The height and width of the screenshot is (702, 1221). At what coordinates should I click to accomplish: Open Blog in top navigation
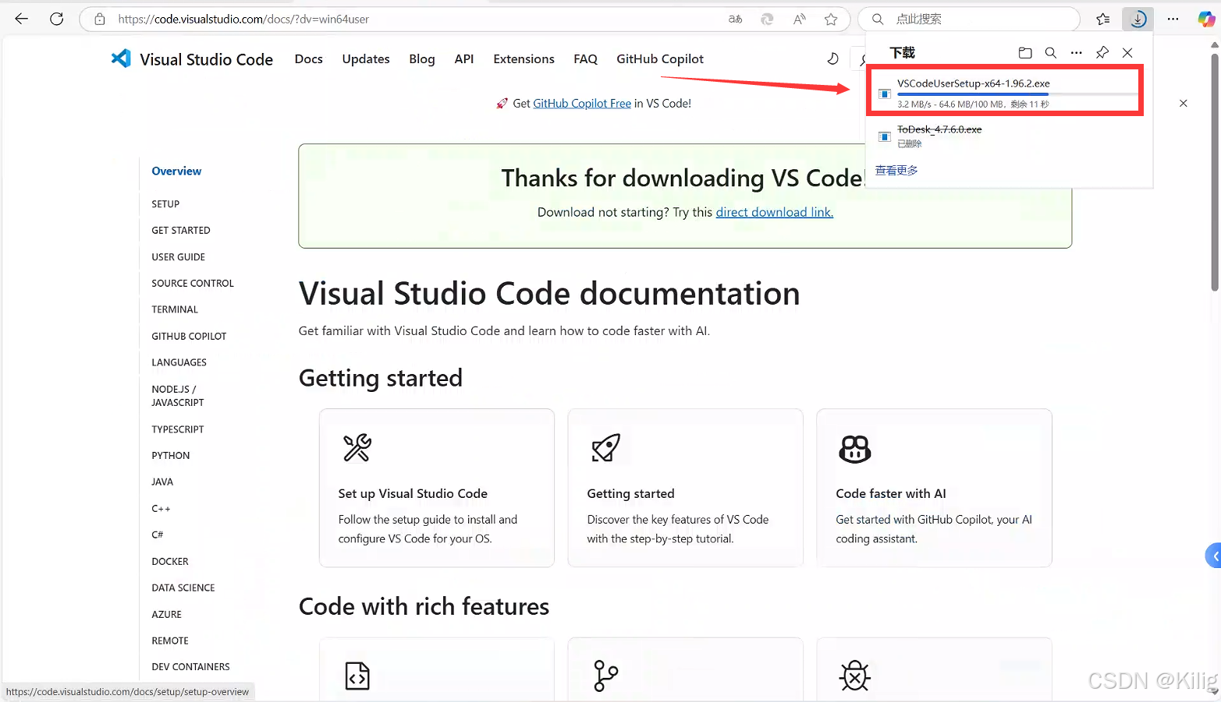pyautogui.click(x=422, y=59)
